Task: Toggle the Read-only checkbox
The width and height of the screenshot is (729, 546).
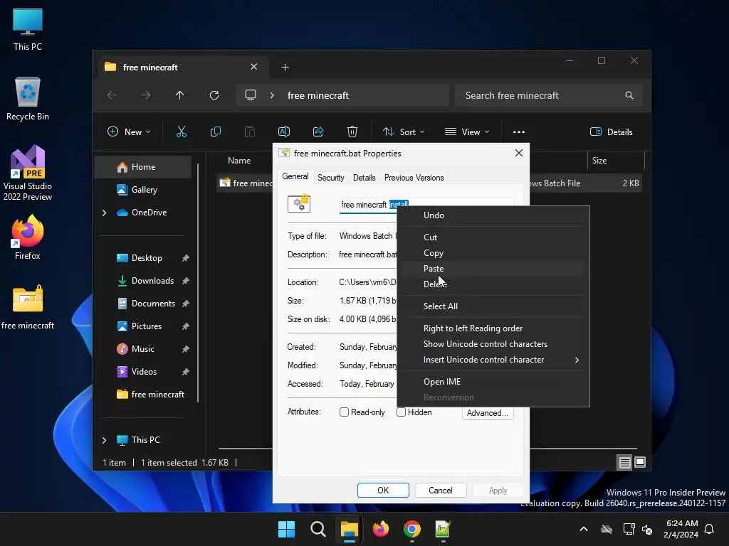Action: pos(344,412)
